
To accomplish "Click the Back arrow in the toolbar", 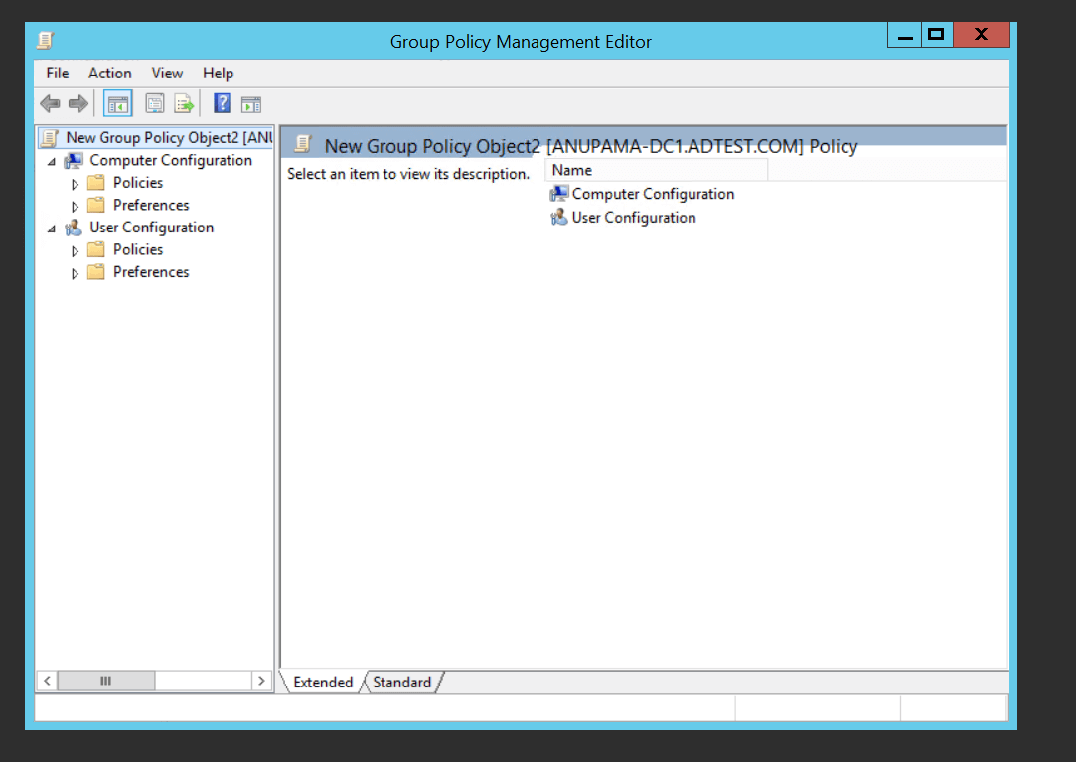I will (50, 104).
